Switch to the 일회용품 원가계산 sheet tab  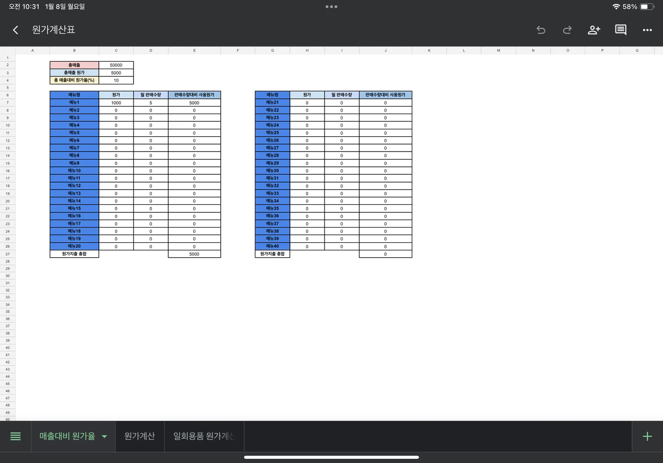(204, 436)
